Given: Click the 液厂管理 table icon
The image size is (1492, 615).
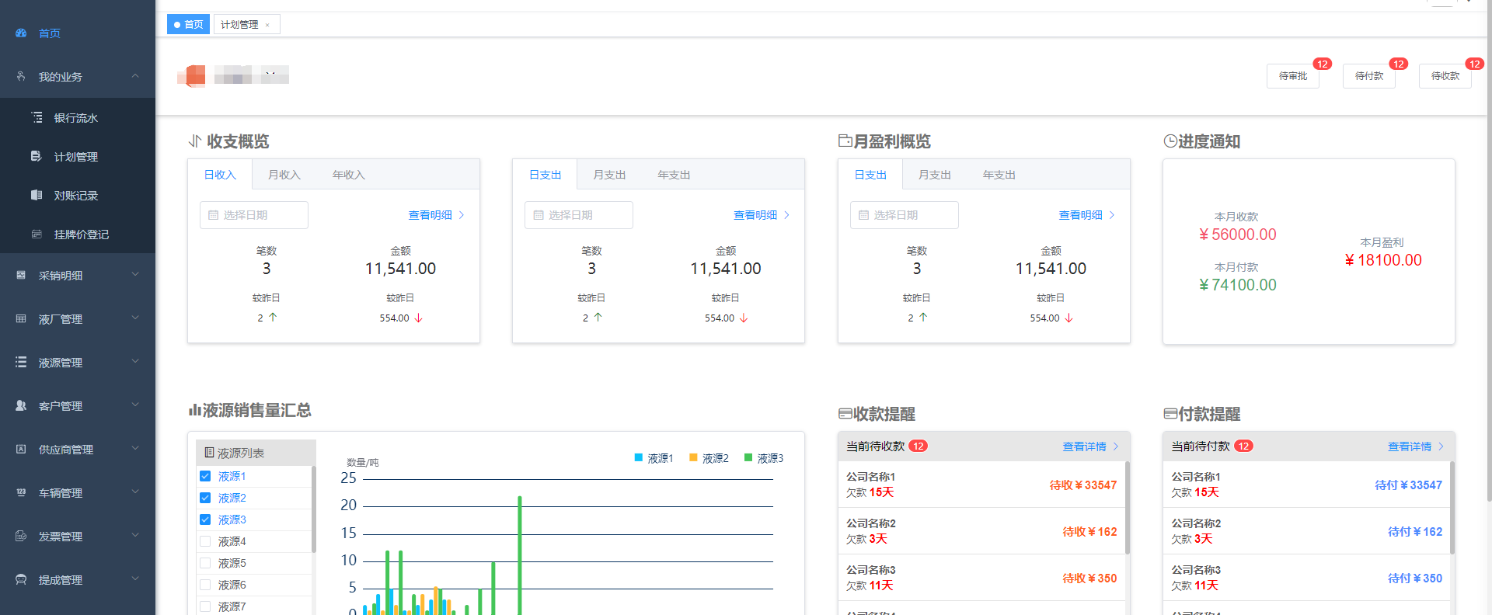Looking at the screenshot, I should tap(21, 318).
